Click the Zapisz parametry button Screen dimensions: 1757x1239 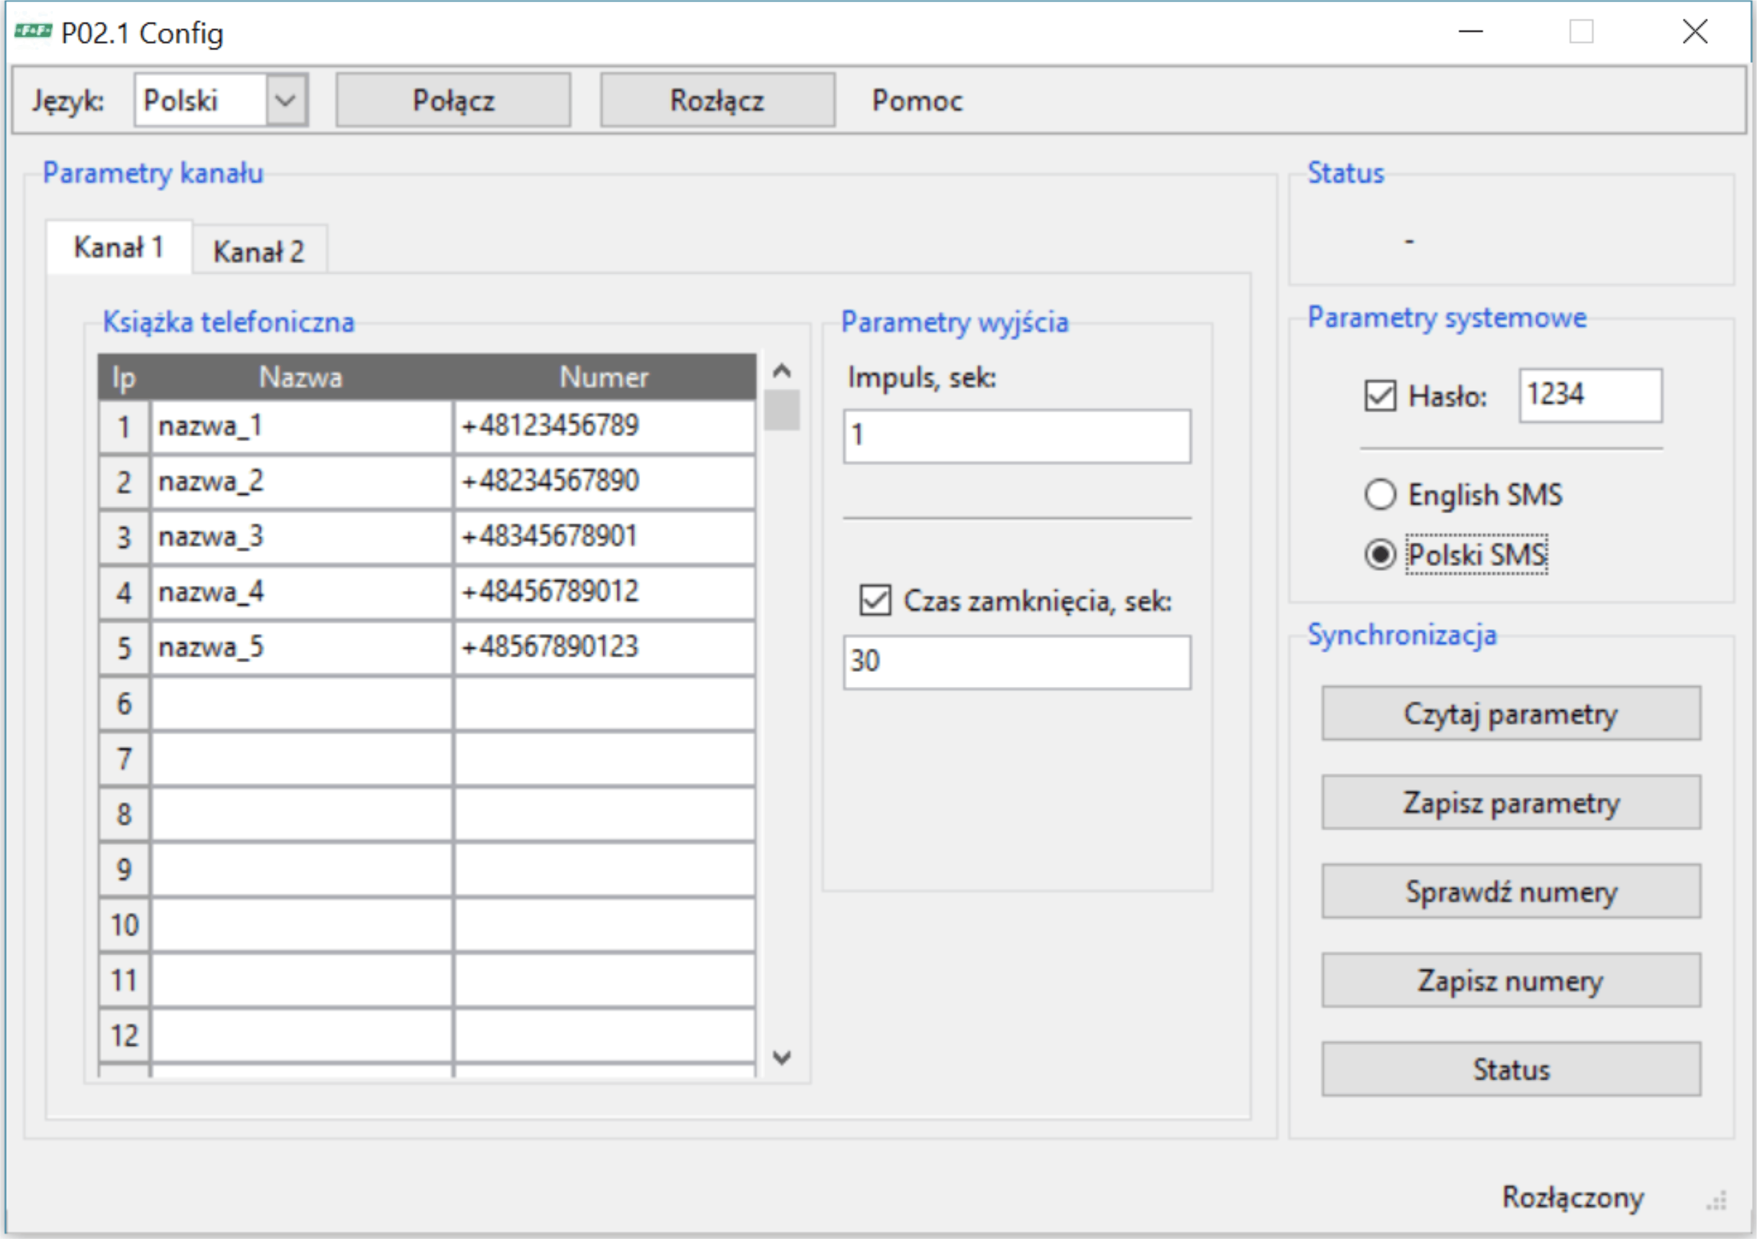(x=1511, y=802)
